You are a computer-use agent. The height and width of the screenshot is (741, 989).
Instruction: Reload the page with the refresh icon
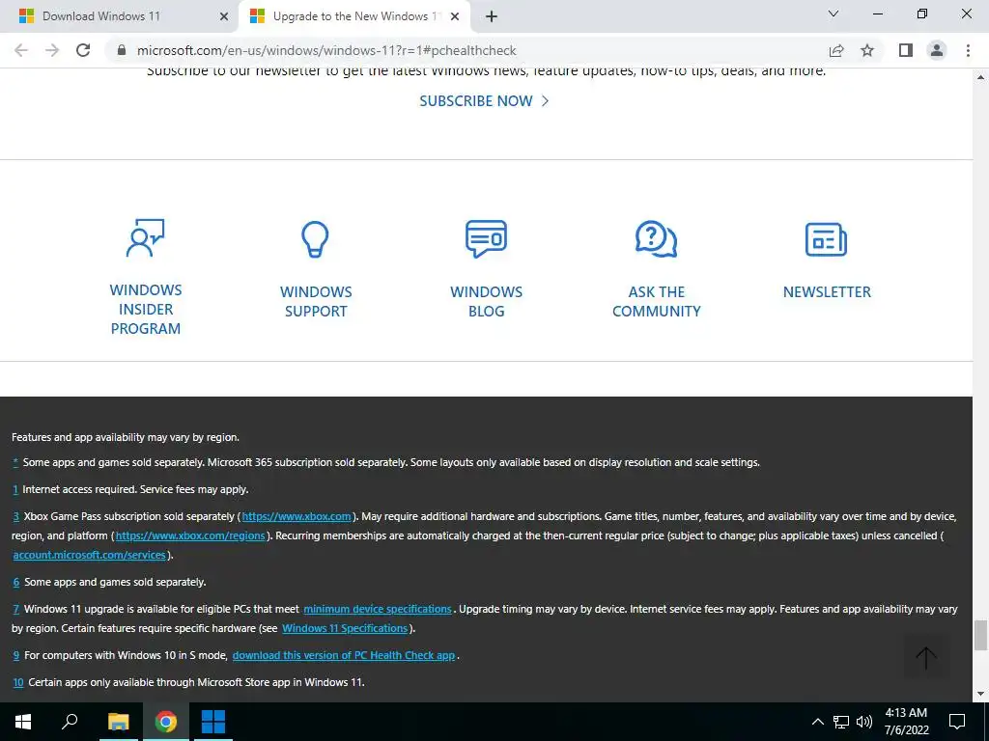[x=83, y=50]
